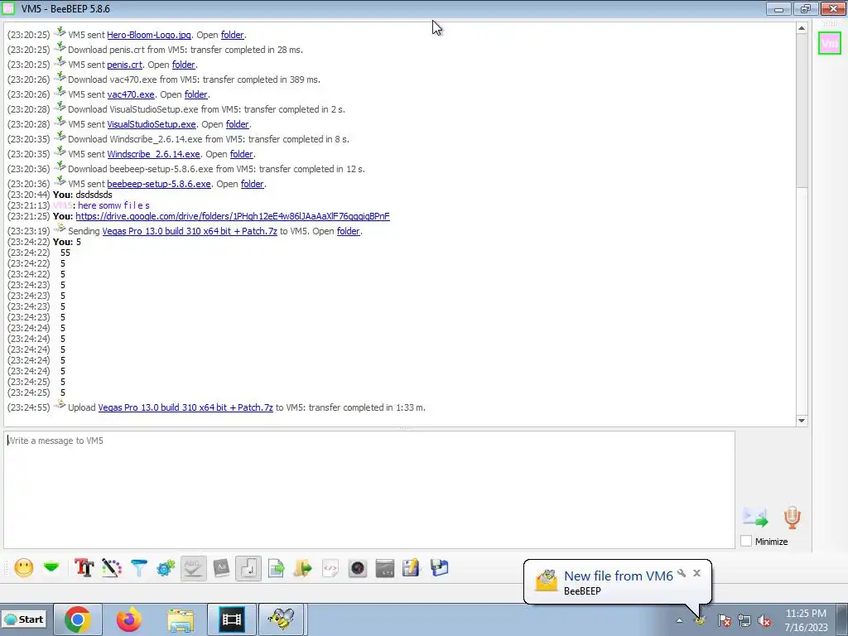The image size is (848, 636).
Task: Open folder link next to beebeep-setup-5.8.6.exe
Action: pos(252,184)
